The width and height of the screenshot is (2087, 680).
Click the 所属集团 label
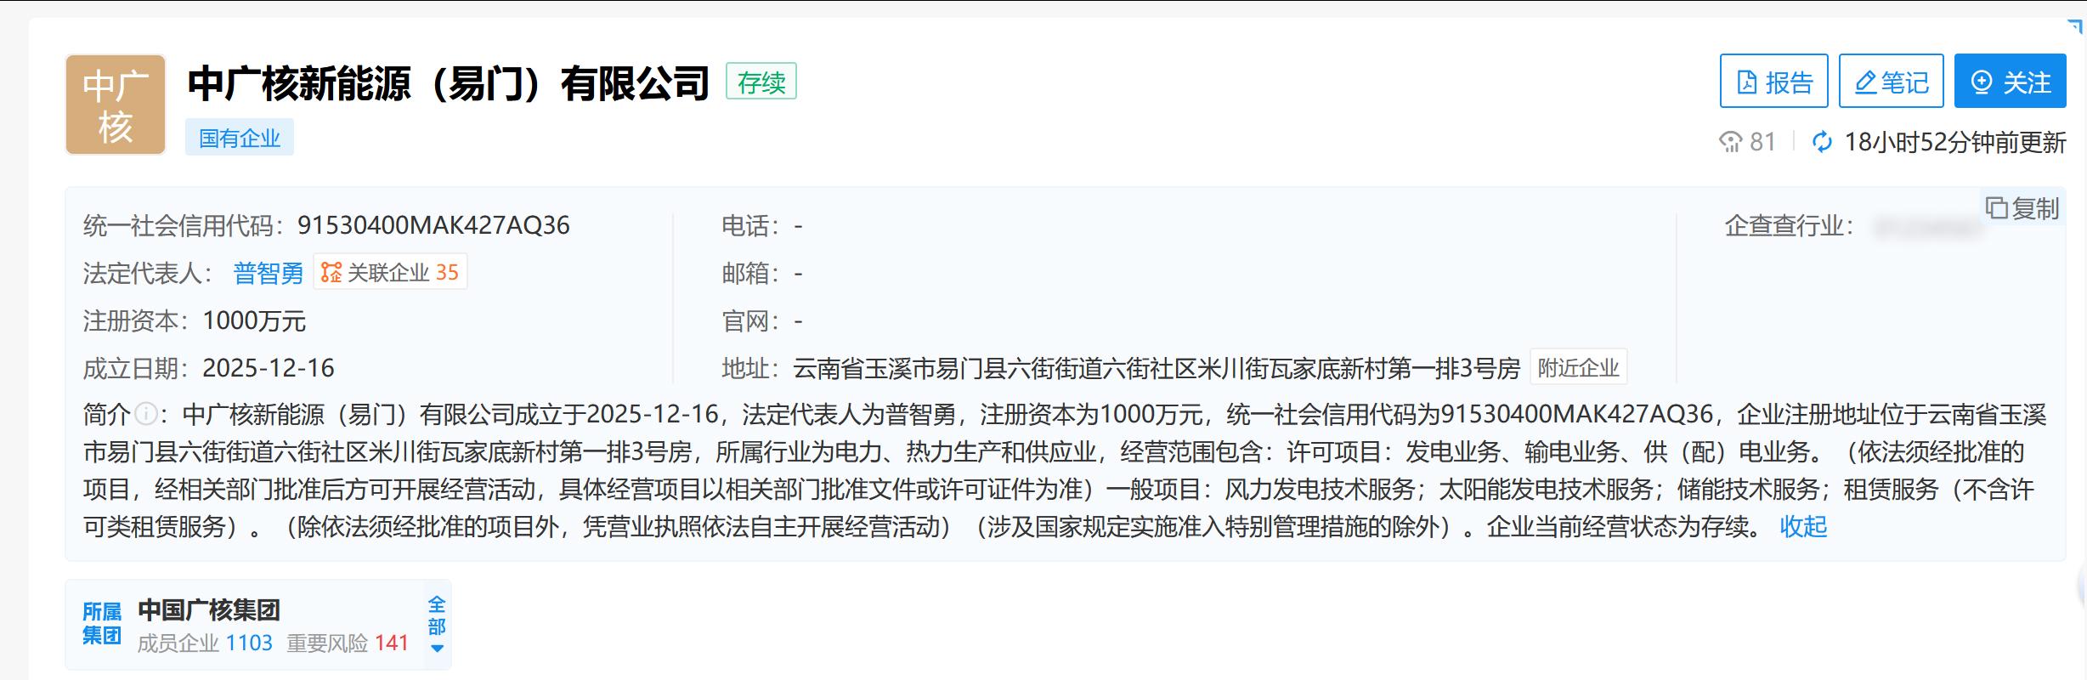(102, 624)
